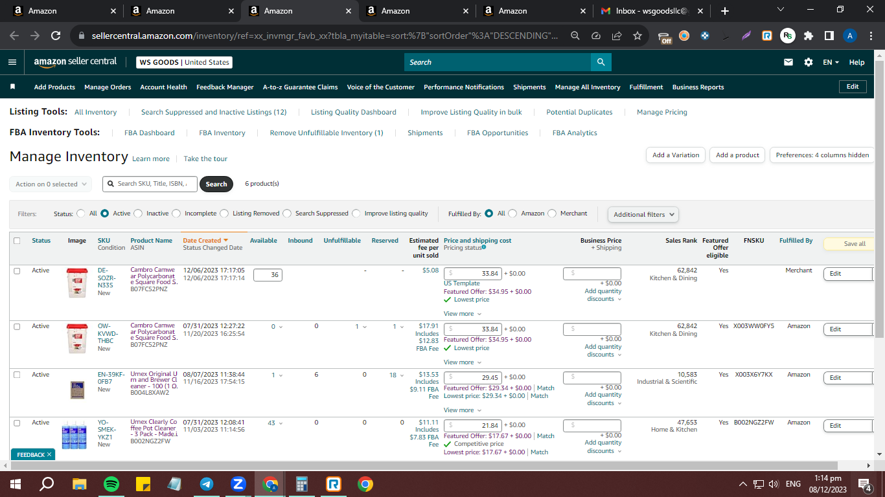Select the Inactive status radio button

coord(138,213)
